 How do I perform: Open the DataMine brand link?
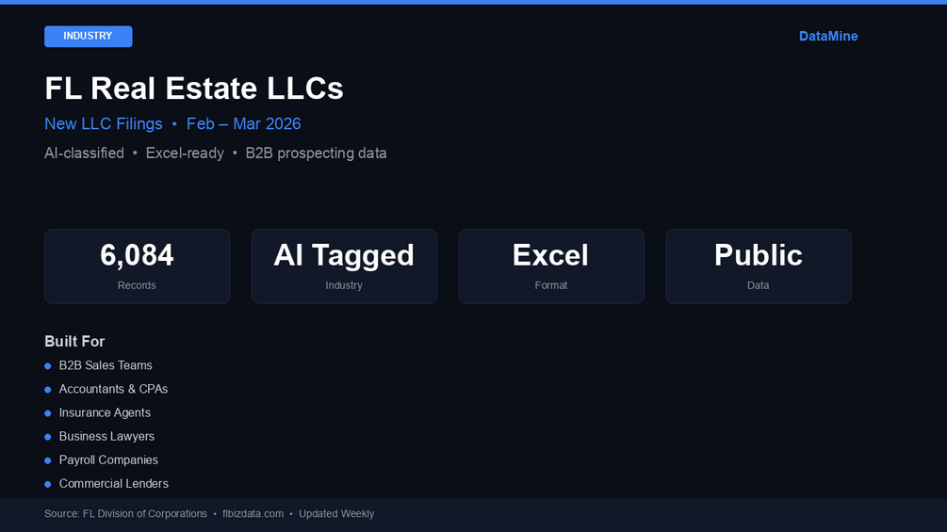coord(828,36)
